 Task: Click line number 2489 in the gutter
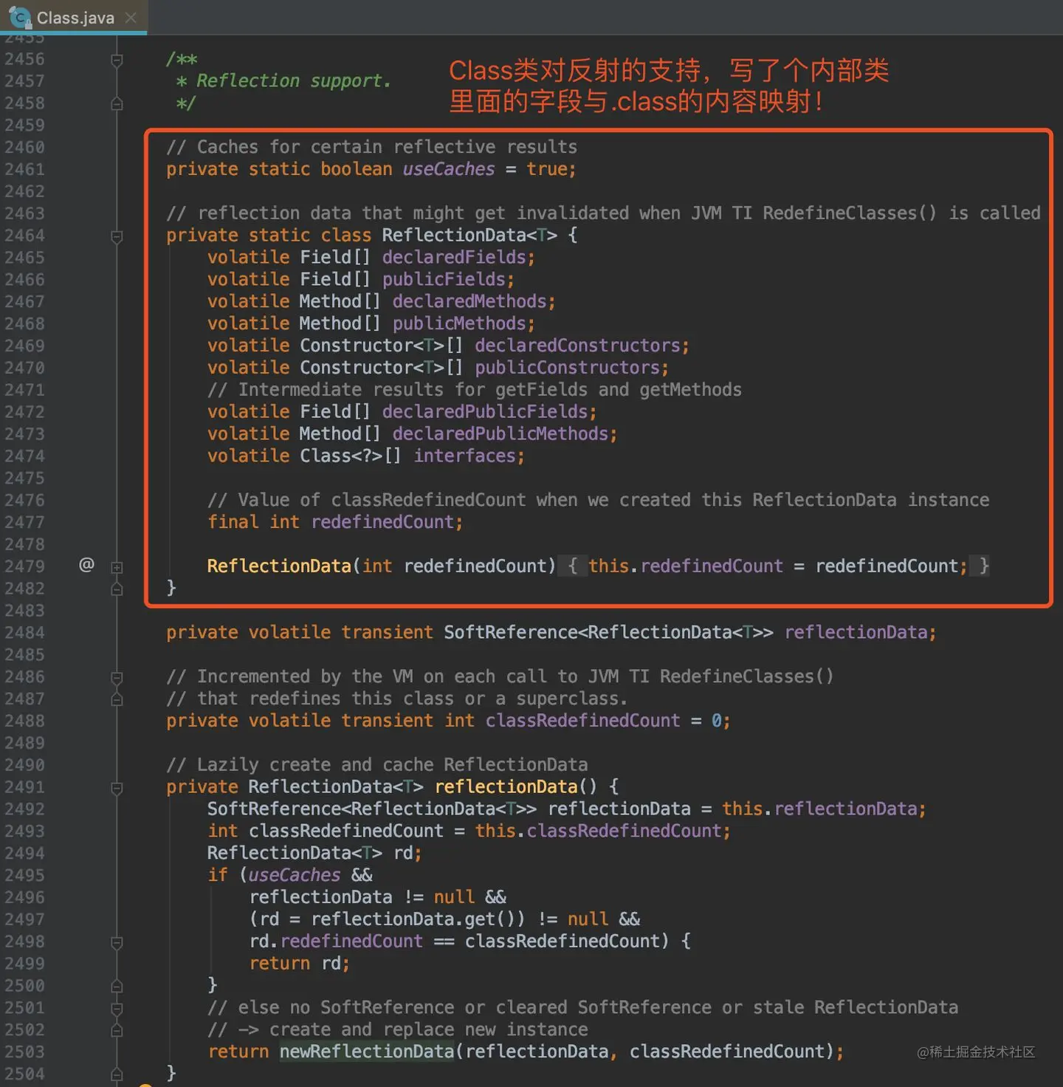pyautogui.click(x=24, y=743)
